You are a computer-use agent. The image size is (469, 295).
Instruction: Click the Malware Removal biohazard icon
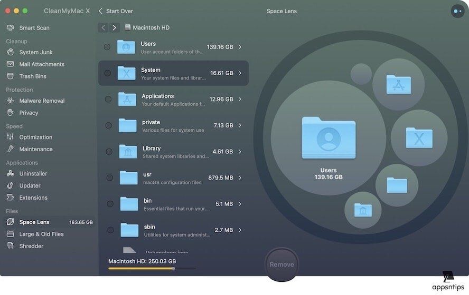coord(10,101)
